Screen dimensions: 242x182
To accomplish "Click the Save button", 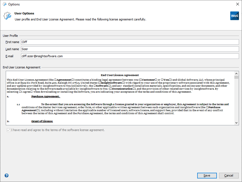I will [x=207, y=175].
